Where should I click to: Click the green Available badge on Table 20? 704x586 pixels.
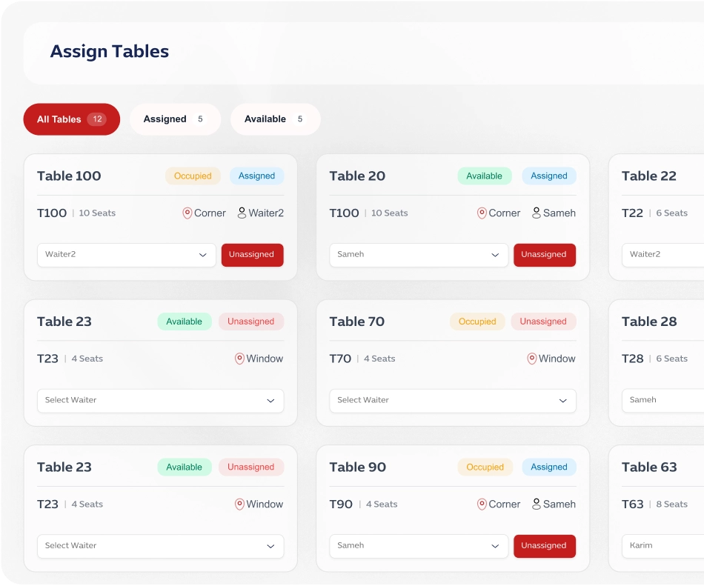click(484, 176)
